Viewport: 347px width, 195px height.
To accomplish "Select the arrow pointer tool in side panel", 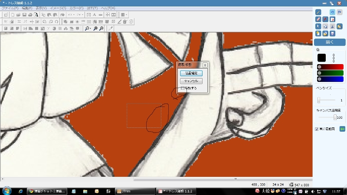I will pos(318,26).
